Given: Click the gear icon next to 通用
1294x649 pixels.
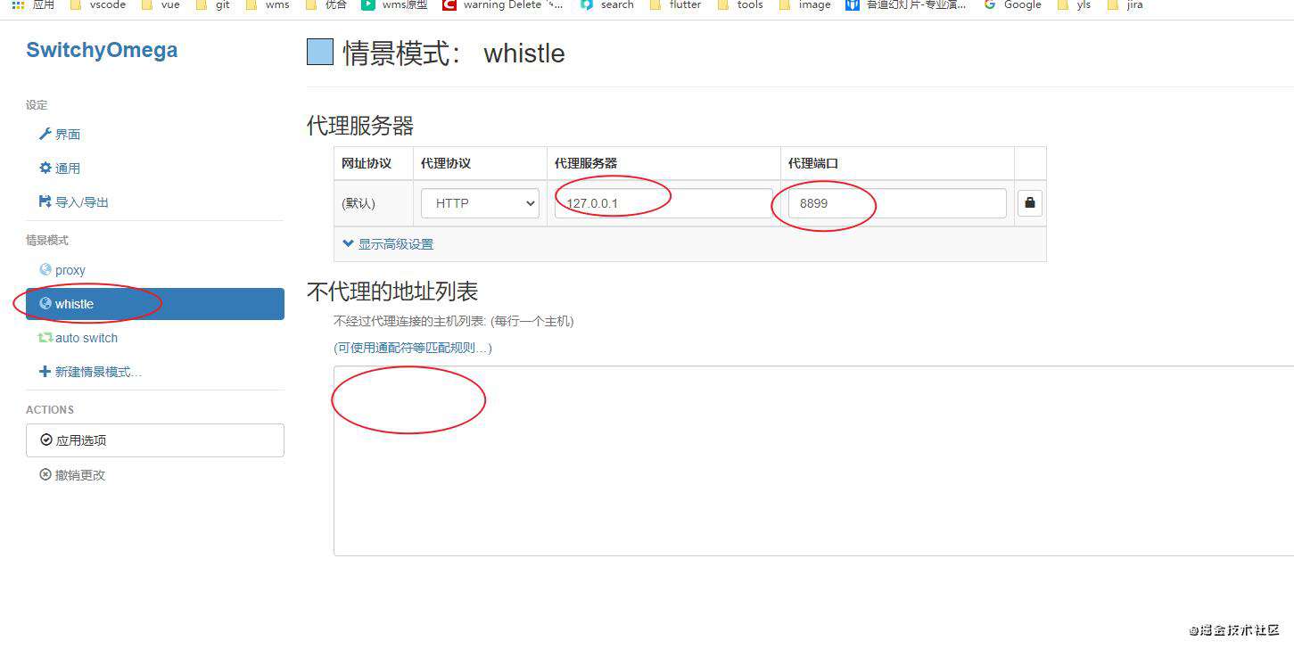Looking at the screenshot, I should 45,168.
